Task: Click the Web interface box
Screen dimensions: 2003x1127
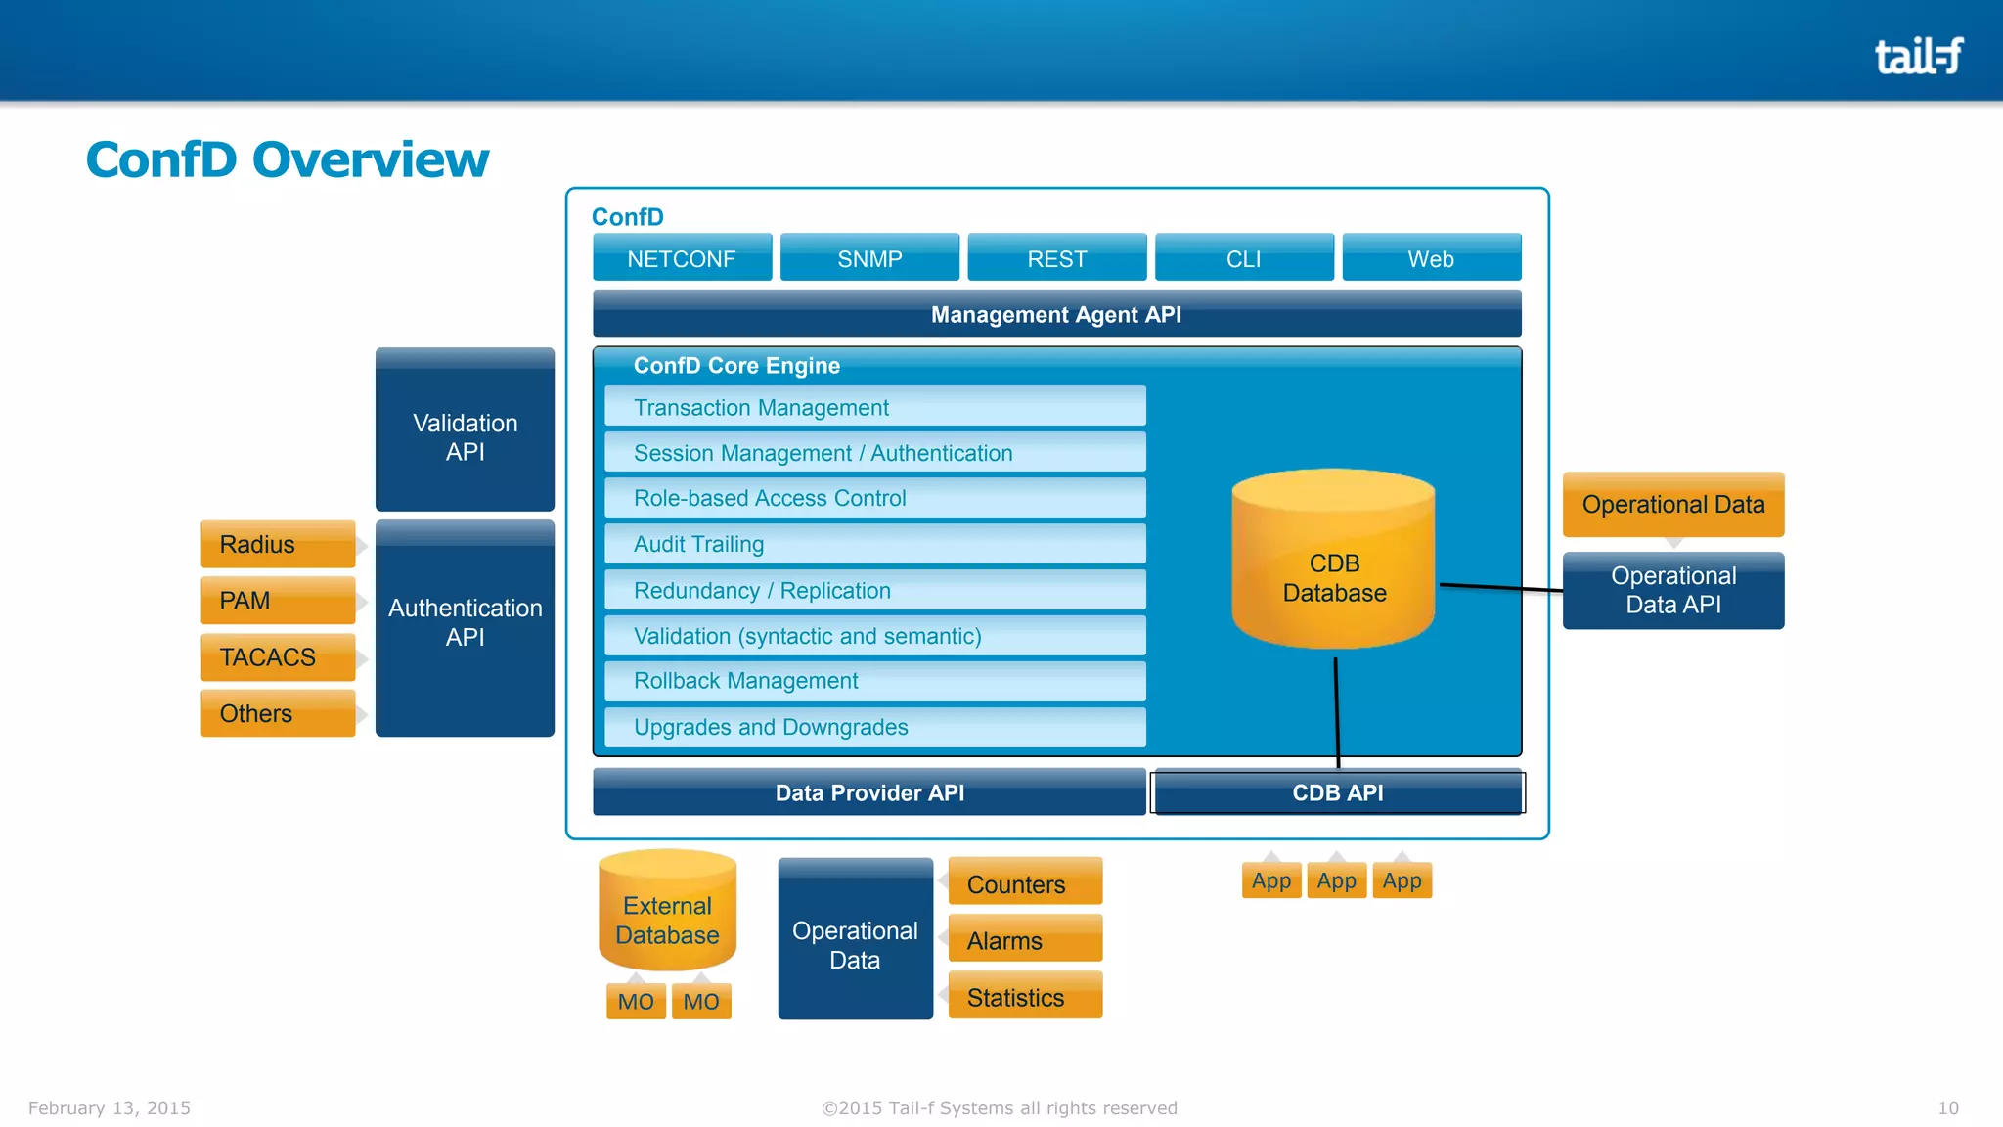Action: coord(1431,258)
